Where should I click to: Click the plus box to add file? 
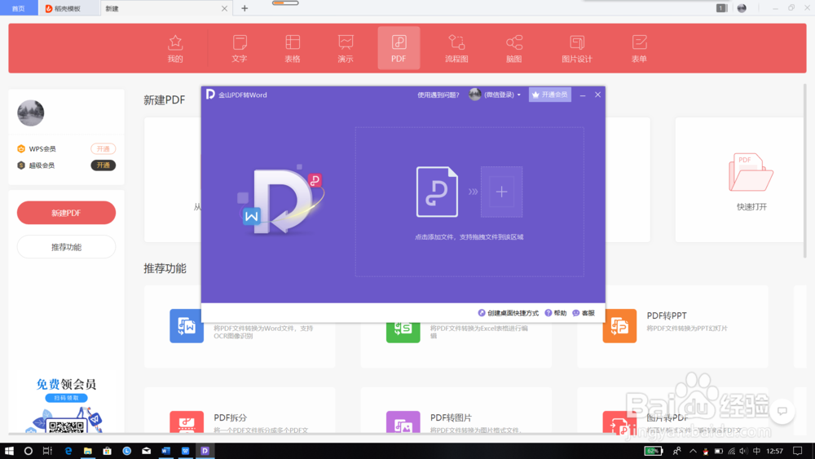501,192
